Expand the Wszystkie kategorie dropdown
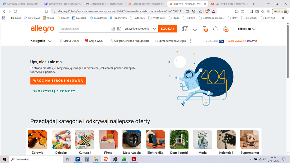This screenshot has height=163, width=290. (141, 29)
